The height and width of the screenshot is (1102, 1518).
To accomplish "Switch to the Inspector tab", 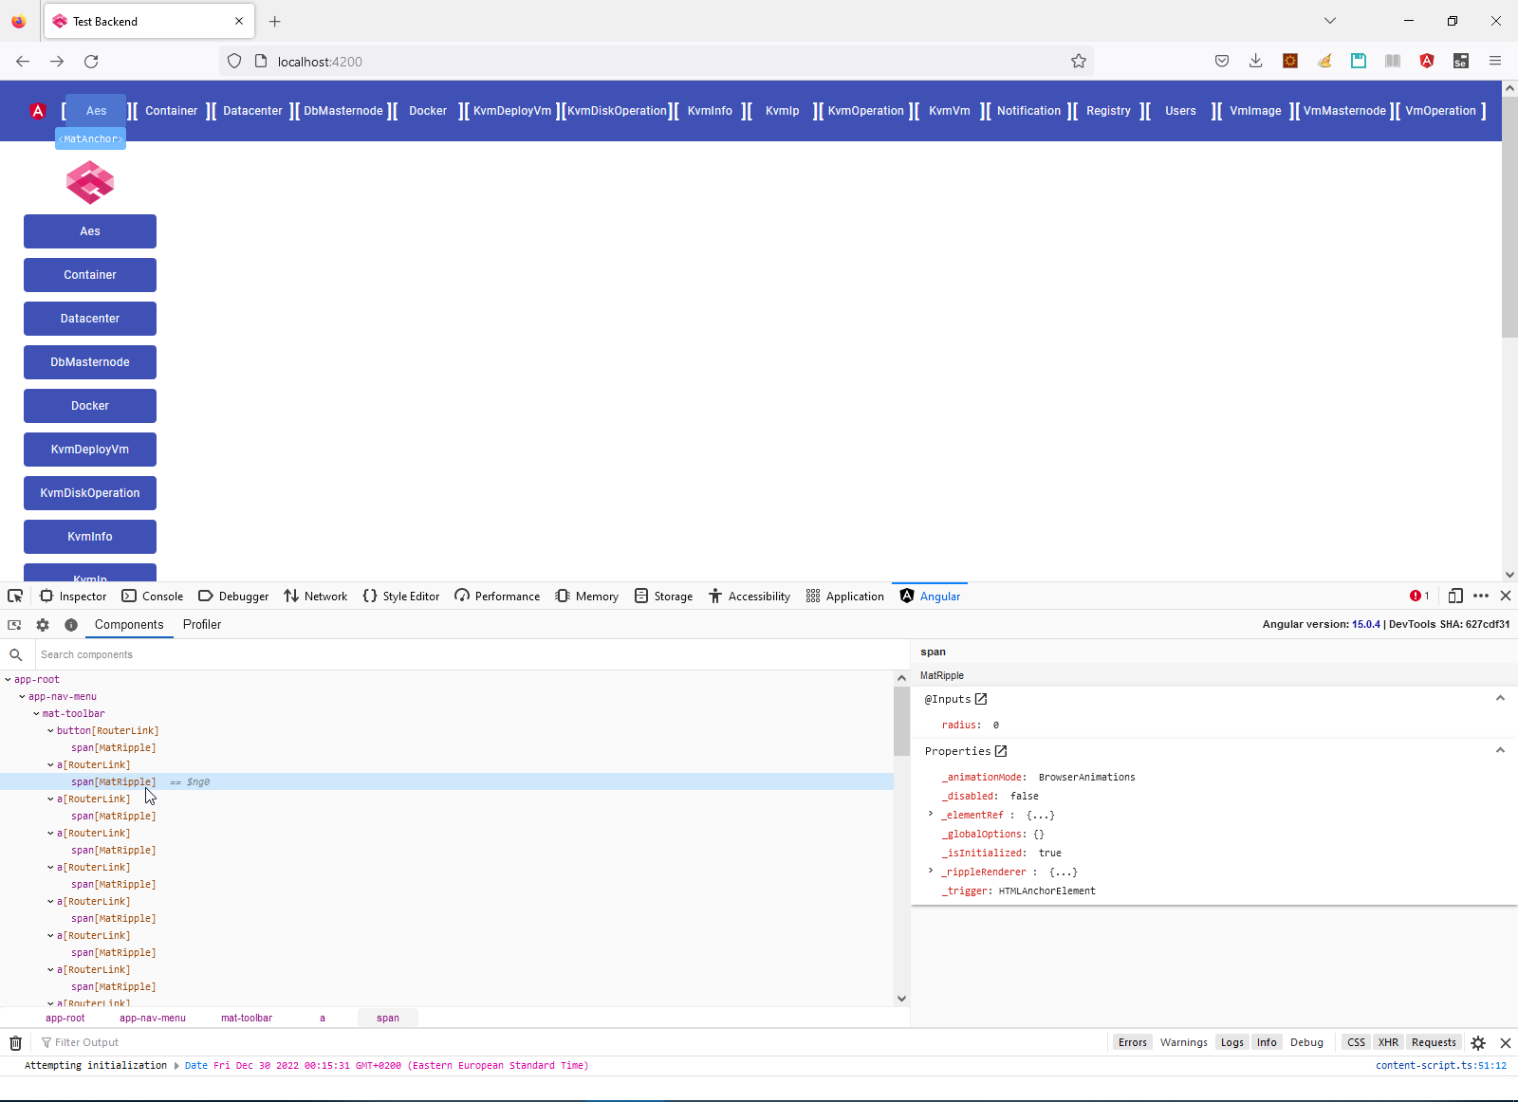I will (x=73, y=596).
